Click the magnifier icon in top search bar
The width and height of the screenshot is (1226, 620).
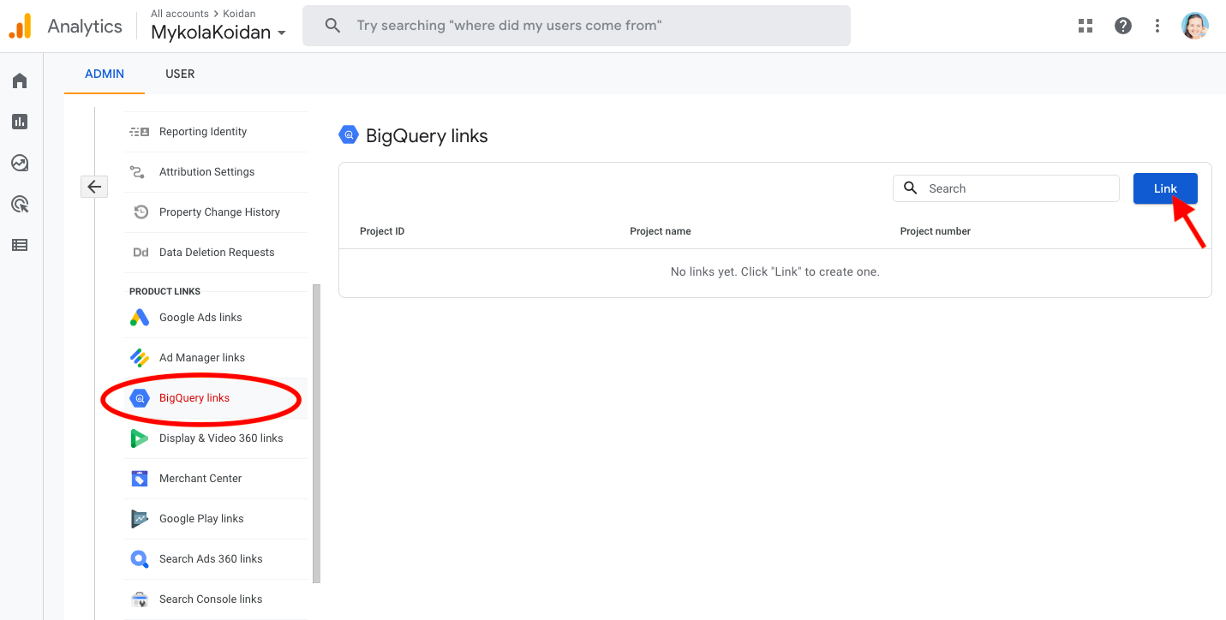[x=332, y=26]
